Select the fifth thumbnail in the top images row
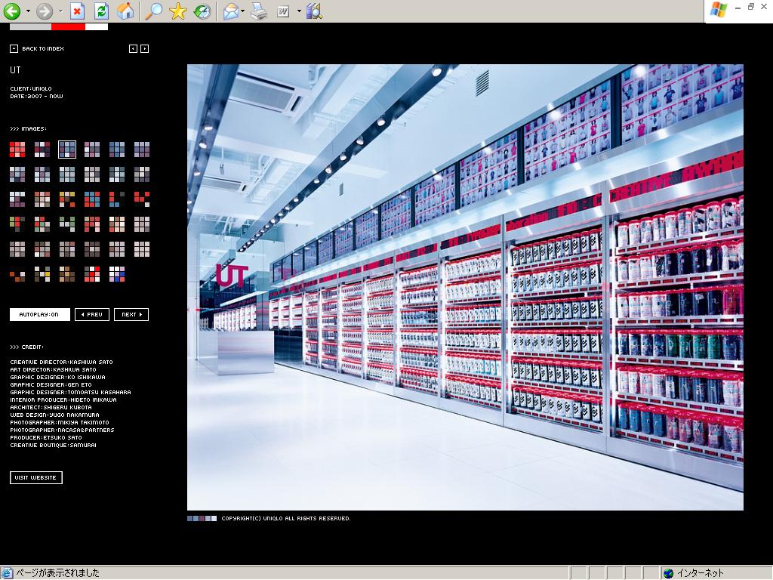The width and height of the screenshot is (773, 580). [117, 150]
